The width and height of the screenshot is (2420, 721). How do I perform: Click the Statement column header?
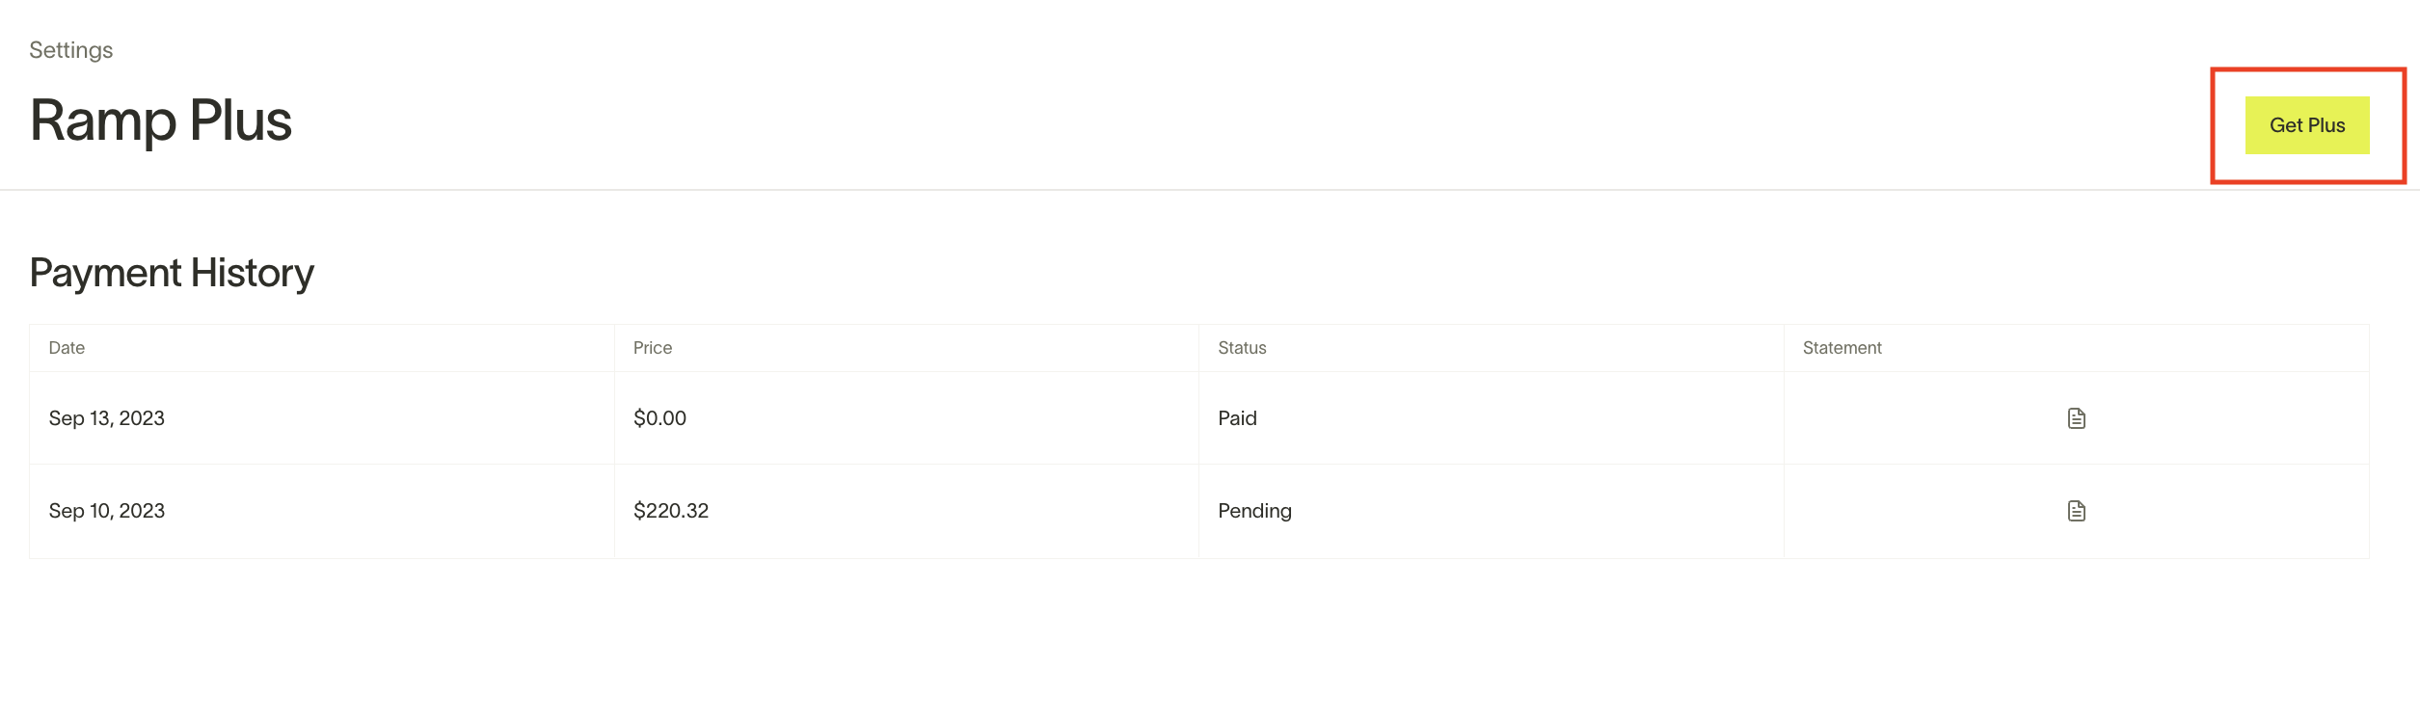(x=1842, y=348)
